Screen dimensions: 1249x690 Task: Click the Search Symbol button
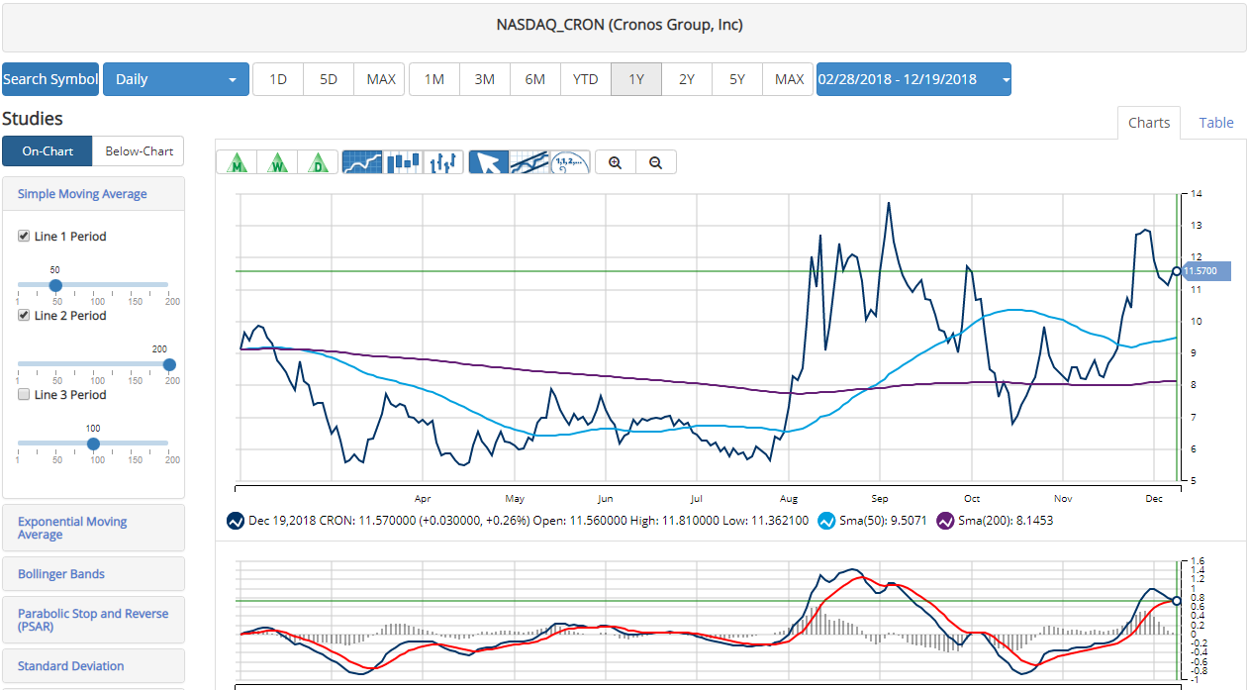50,79
